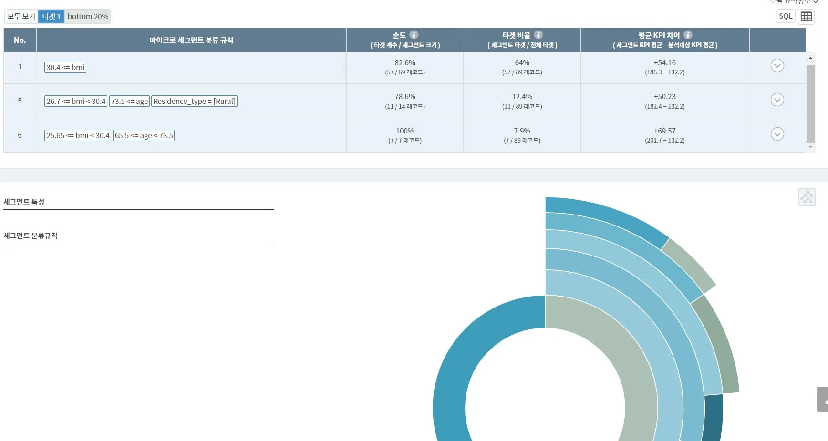Click row number 6 in the No. column
The width and height of the screenshot is (828, 441).
pyautogui.click(x=20, y=135)
